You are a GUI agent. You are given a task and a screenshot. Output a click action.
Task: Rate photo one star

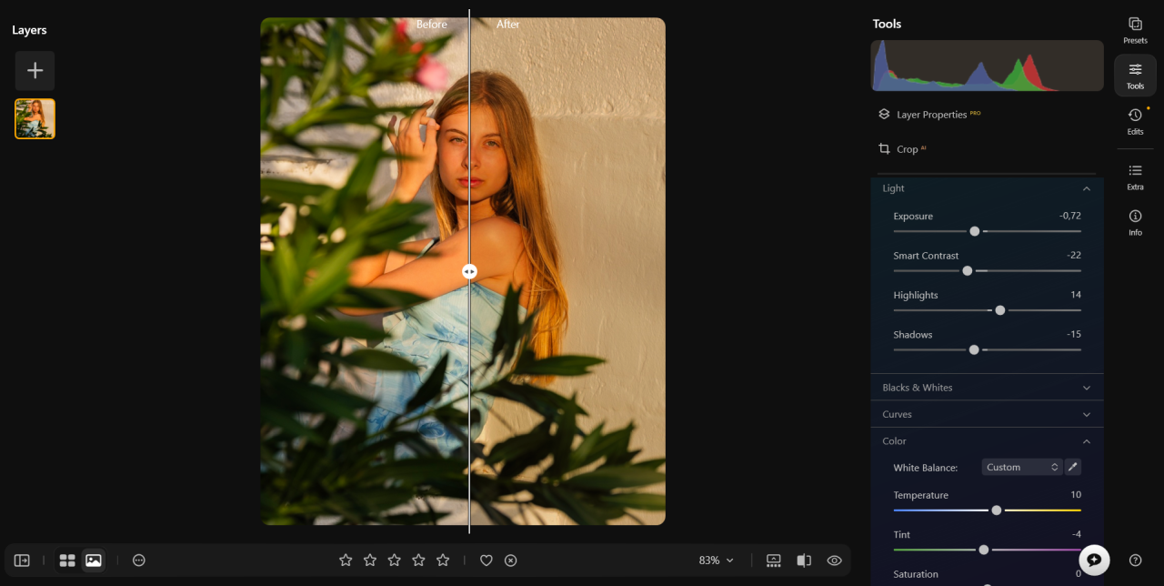coord(346,561)
